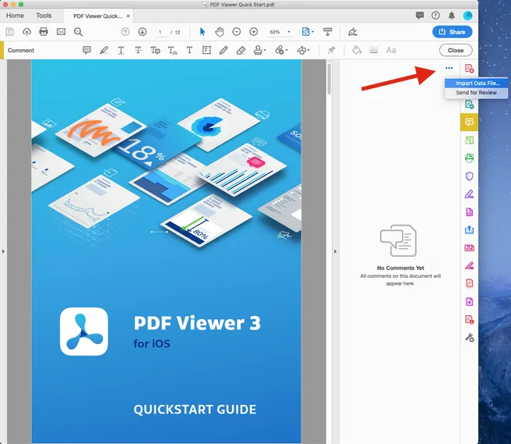Select Import Data File menu item

(476, 83)
